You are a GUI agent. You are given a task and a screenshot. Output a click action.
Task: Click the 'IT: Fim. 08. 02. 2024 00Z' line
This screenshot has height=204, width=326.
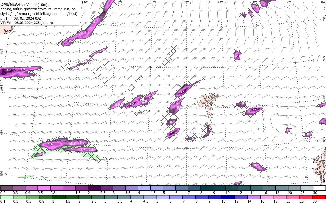(x=21, y=18)
